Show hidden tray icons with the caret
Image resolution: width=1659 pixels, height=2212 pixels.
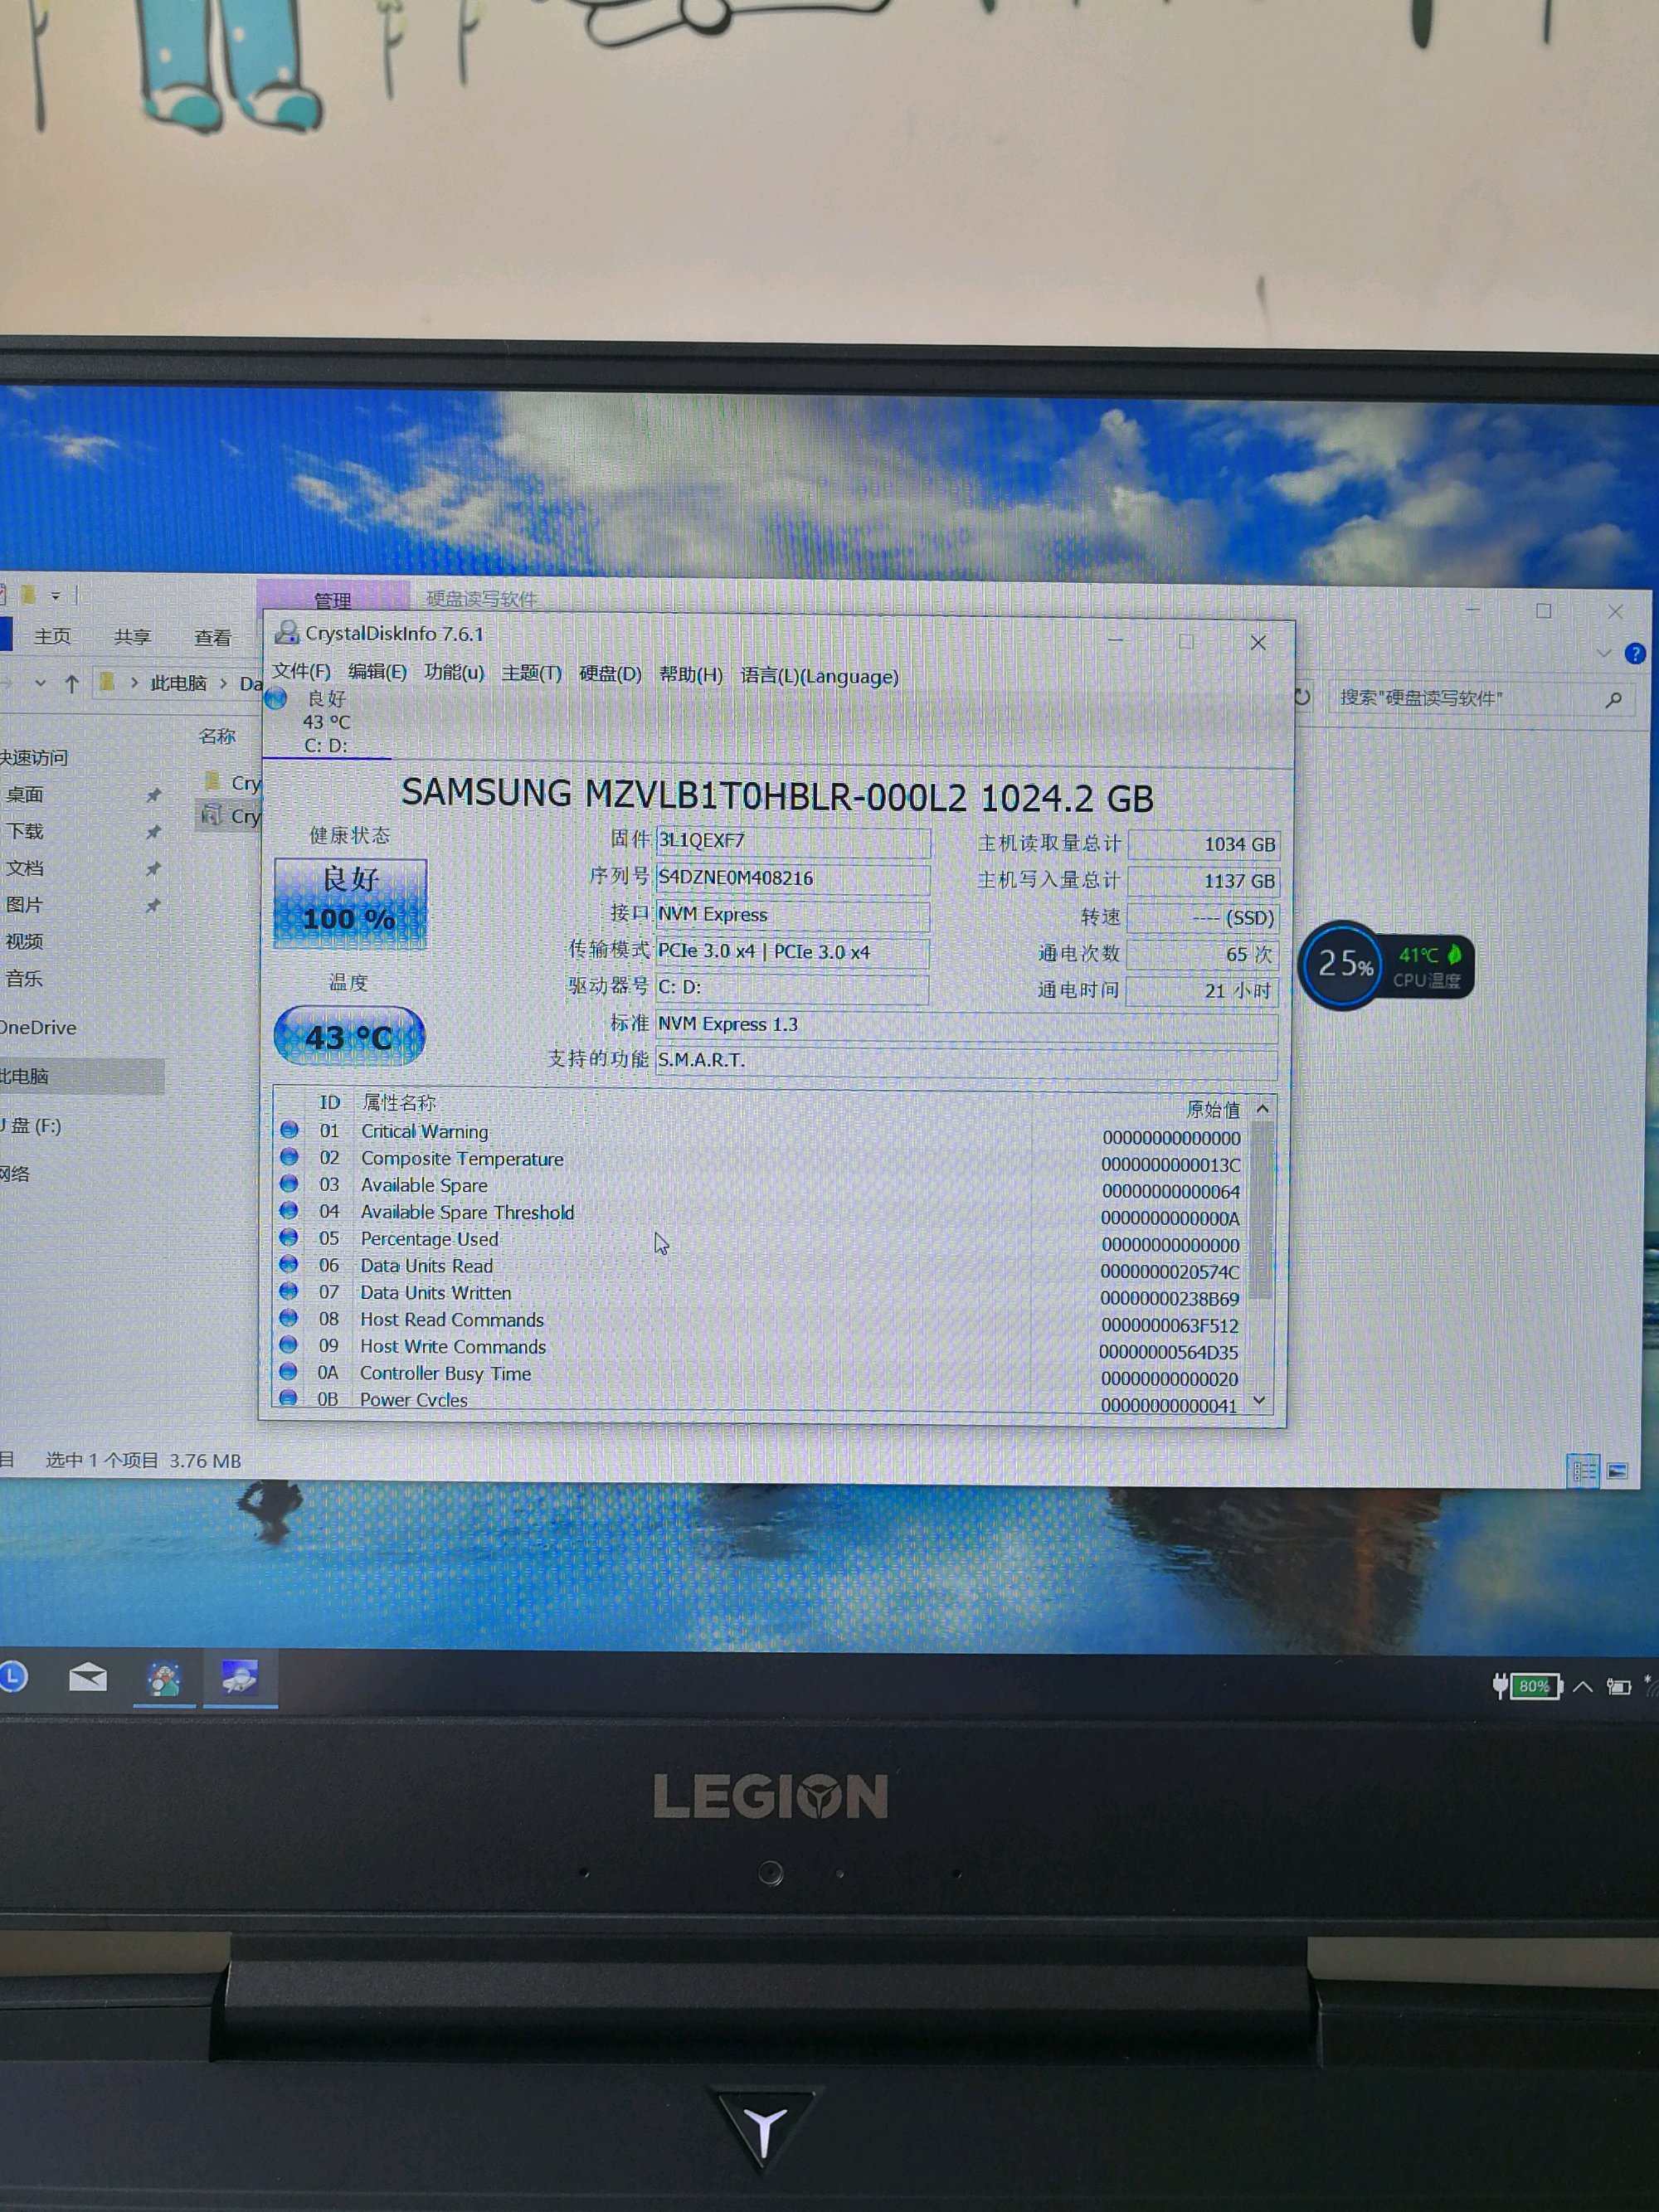click(x=1583, y=1687)
